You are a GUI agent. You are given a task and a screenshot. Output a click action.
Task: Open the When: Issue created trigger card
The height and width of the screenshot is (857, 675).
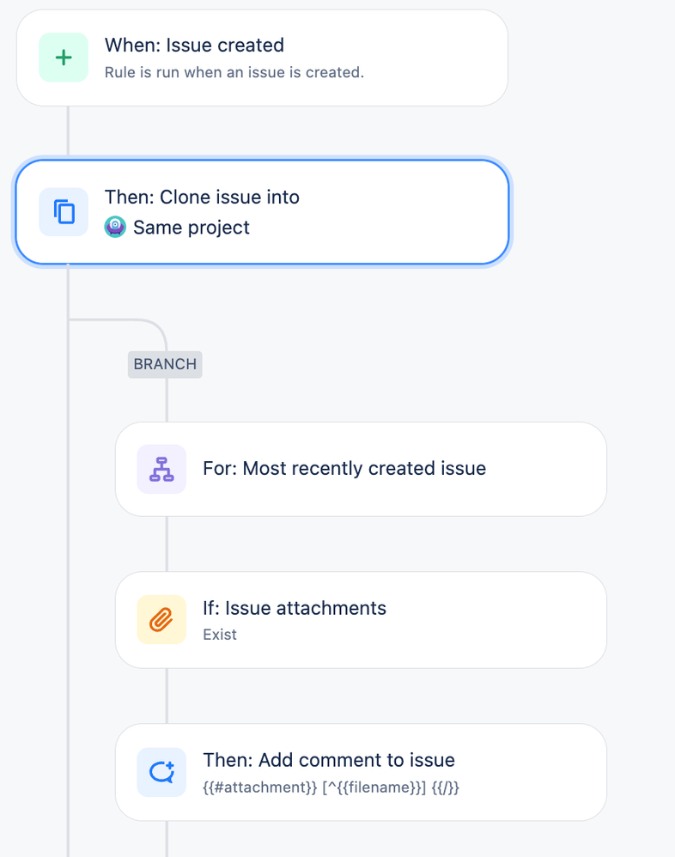point(262,58)
